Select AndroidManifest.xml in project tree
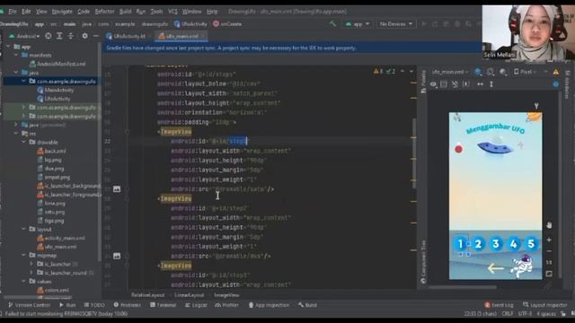Screen dimensions: 575x323 (x=57, y=64)
